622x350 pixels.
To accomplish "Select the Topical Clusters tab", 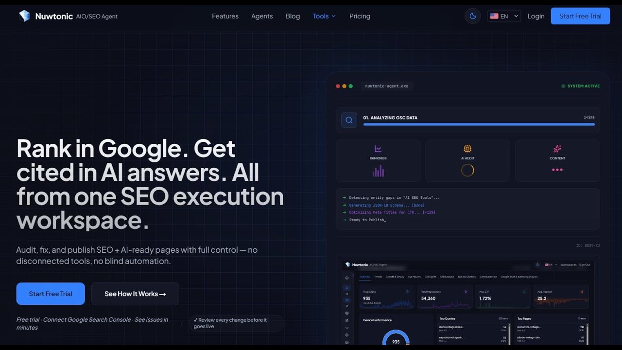I will coord(466,277).
